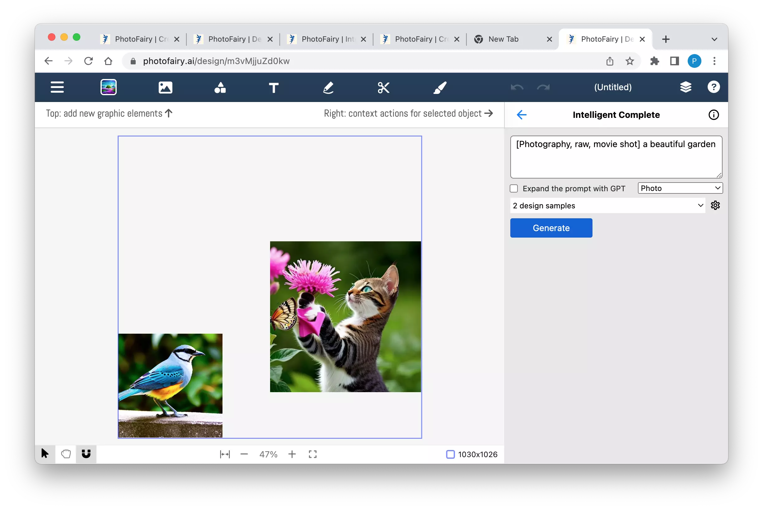Open the AI image generator tool

pos(108,87)
